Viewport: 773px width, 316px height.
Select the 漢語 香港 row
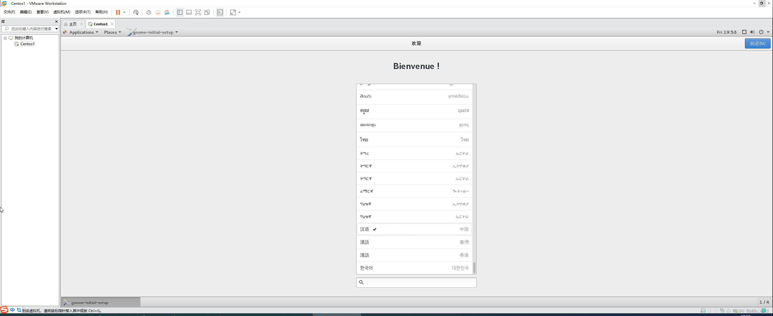coord(414,255)
